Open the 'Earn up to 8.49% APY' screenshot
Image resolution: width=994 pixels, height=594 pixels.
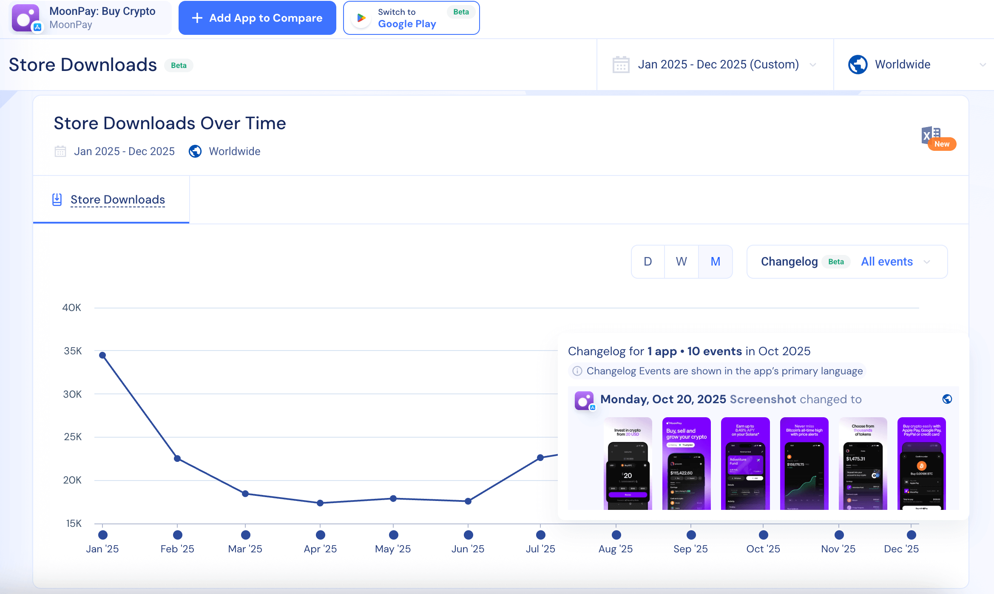click(x=745, y=464)
